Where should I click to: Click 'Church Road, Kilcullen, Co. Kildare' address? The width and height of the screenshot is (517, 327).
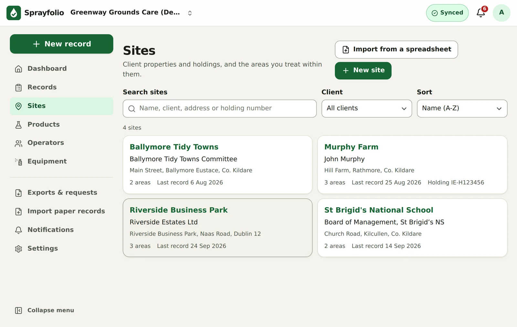point(373,234)
